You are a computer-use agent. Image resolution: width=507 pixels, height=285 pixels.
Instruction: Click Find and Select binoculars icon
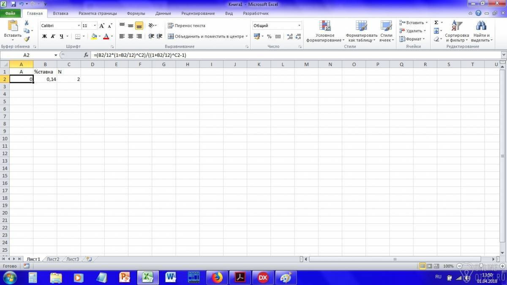pyautogui.click(x=481, y=26)
